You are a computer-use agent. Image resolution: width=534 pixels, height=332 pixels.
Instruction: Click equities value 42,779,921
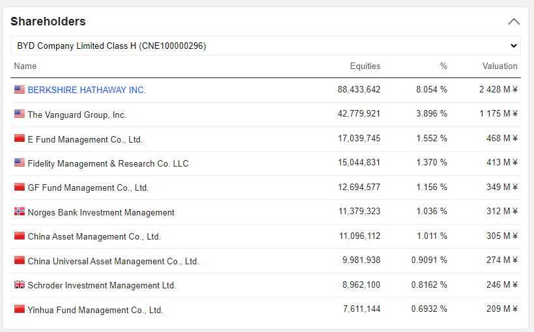point(359,114)
